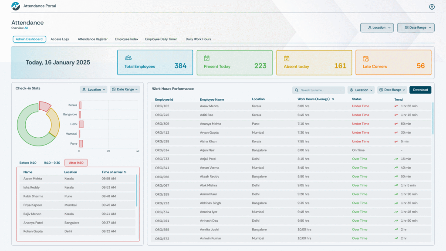The image size is (446, 251).
Task: Open the top-right Location dropdown
Action: (377, 27)
